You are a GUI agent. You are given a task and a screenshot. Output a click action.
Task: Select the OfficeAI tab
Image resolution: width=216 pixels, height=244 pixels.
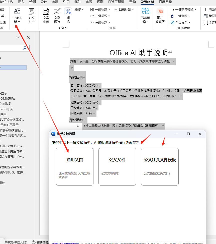[x=147, y=2]
